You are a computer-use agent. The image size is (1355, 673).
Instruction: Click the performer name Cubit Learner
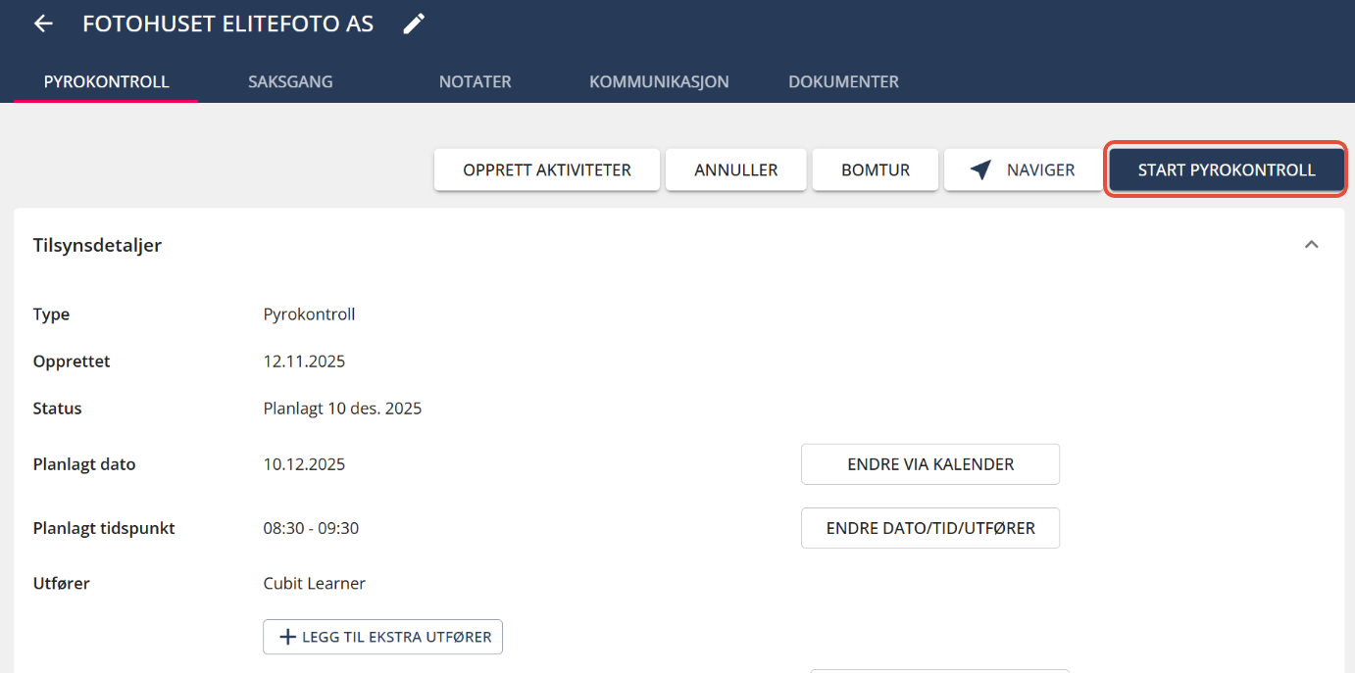[314, 584]
